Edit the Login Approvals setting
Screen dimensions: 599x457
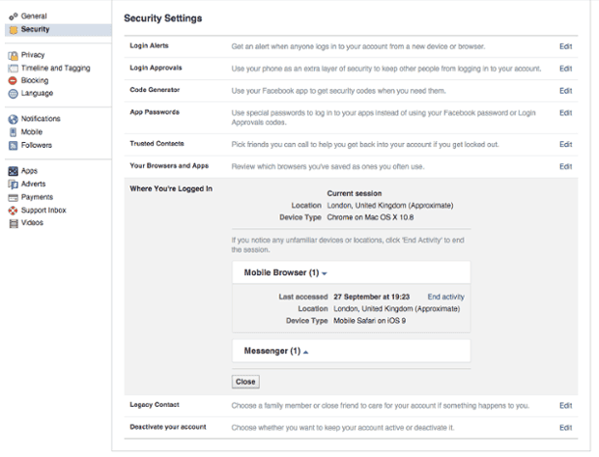pos(565,69)
